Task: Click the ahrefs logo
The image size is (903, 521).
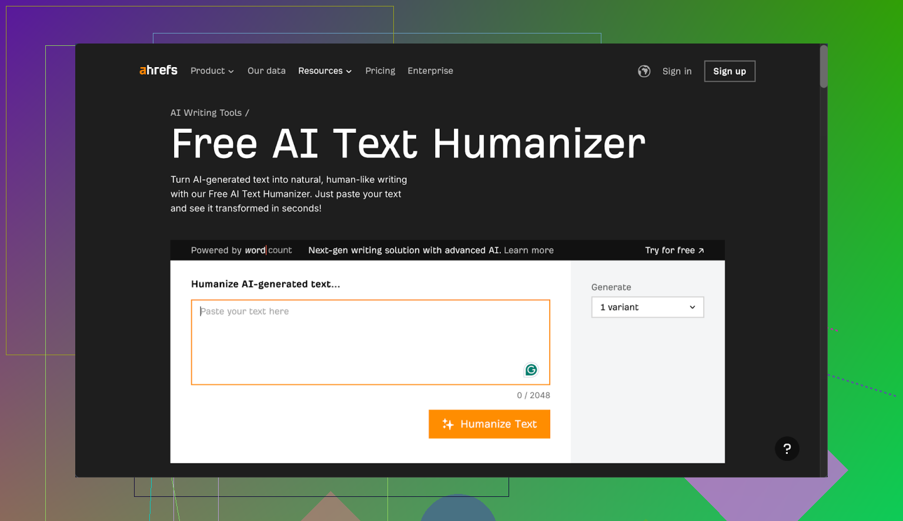Action: coord(158,71)
